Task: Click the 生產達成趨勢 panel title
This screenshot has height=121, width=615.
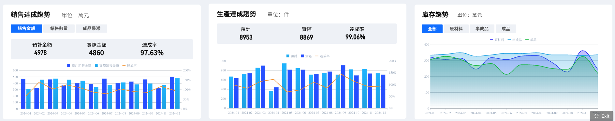Action: tap(237, 14)
